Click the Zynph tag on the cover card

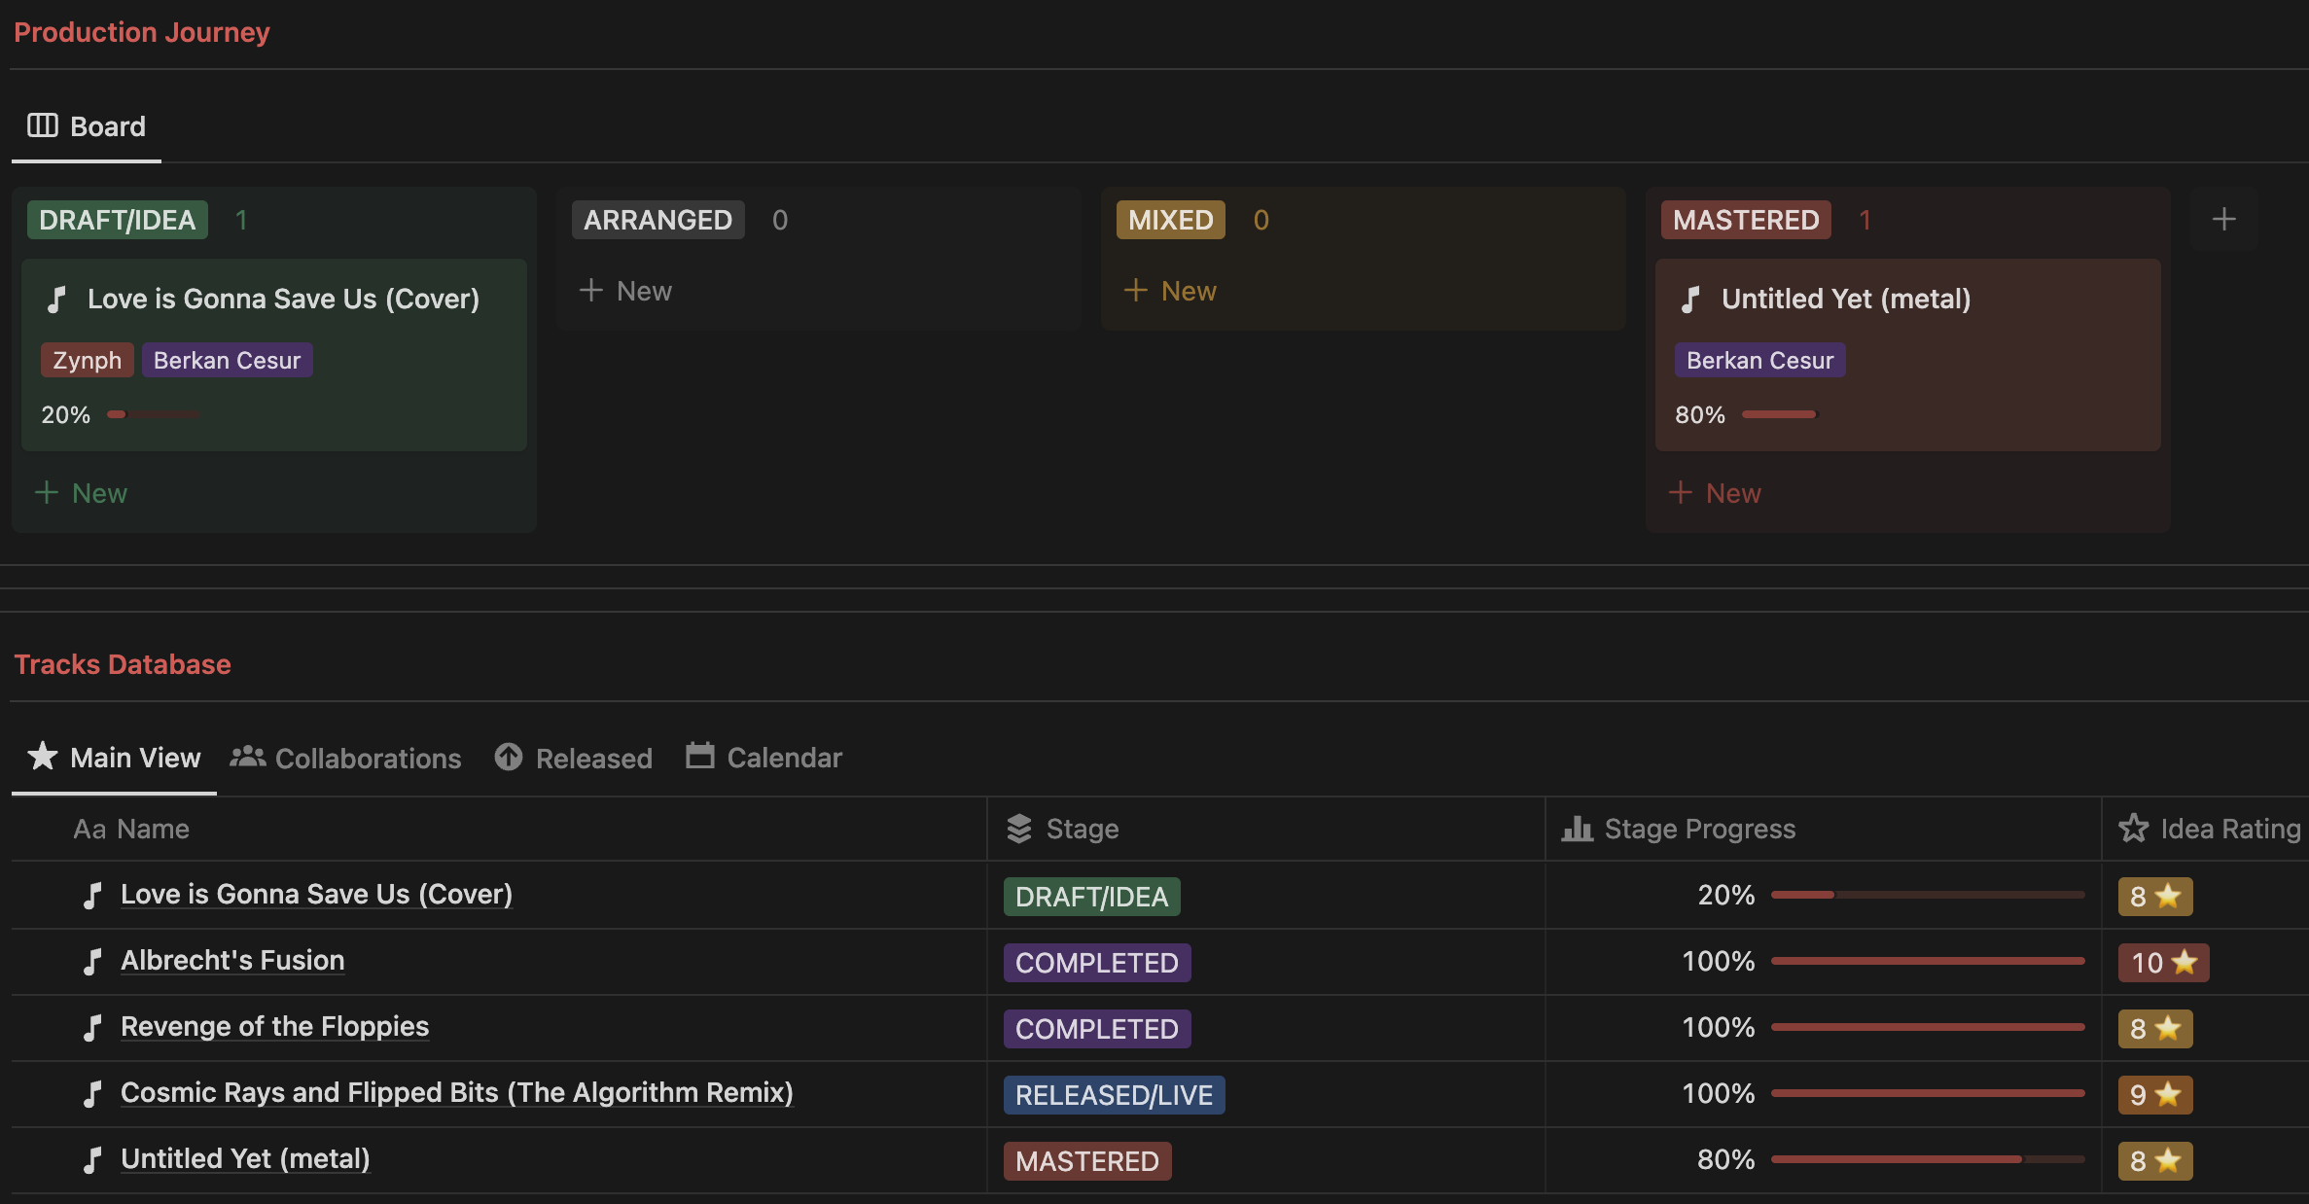pyautogui.click(x=87, y=360)
